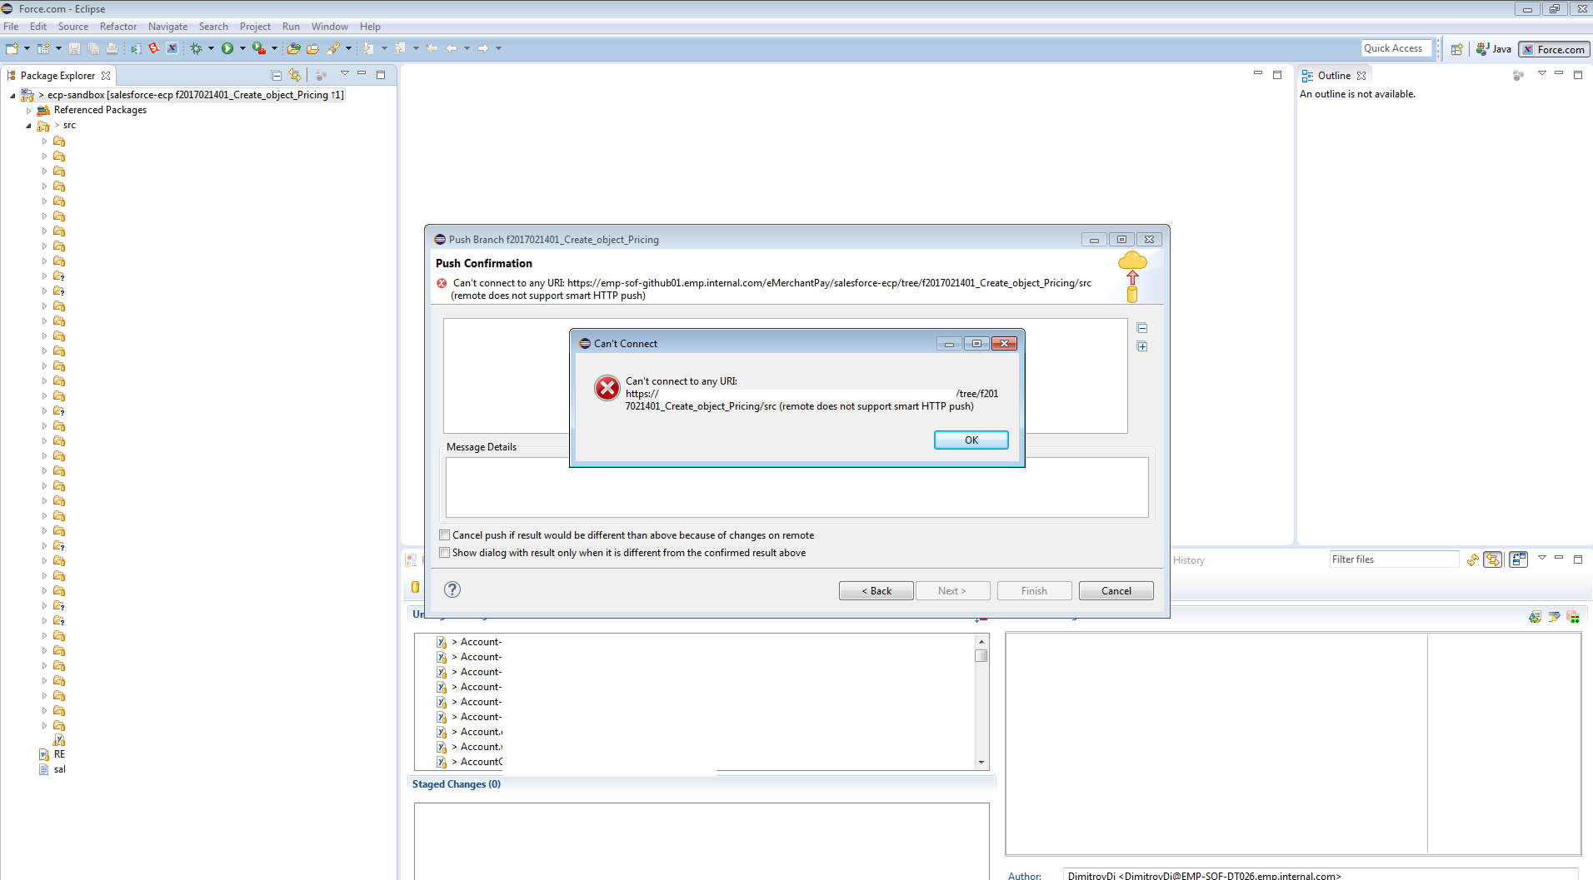This screenshot has height=880, width=1593.
Task: Click the Author field in Git Staging
Action: [x=1321, y=875]
